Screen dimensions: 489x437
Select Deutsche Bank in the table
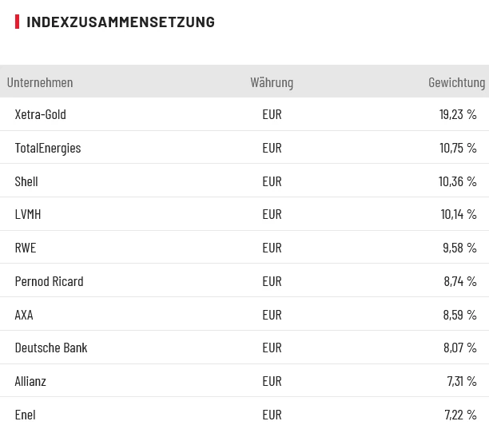(51, 348)
